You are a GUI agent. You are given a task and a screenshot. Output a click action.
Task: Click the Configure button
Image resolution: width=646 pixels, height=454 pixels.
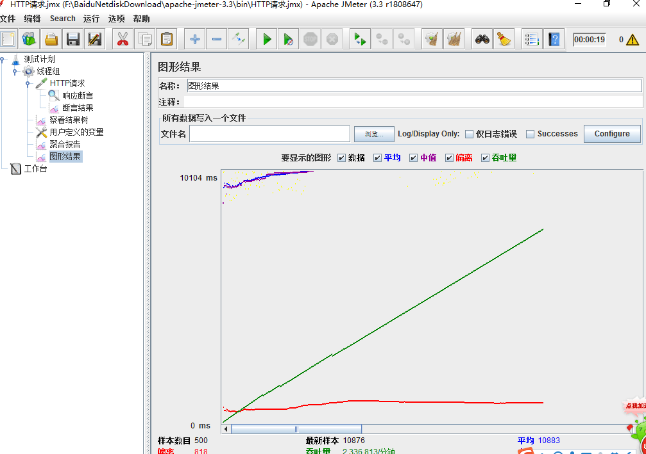point(612,134)
